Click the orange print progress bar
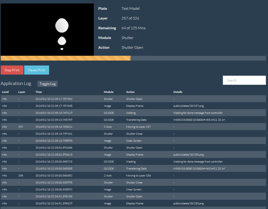This screenshot has height=209, width=268. click(x=65, y=58)
